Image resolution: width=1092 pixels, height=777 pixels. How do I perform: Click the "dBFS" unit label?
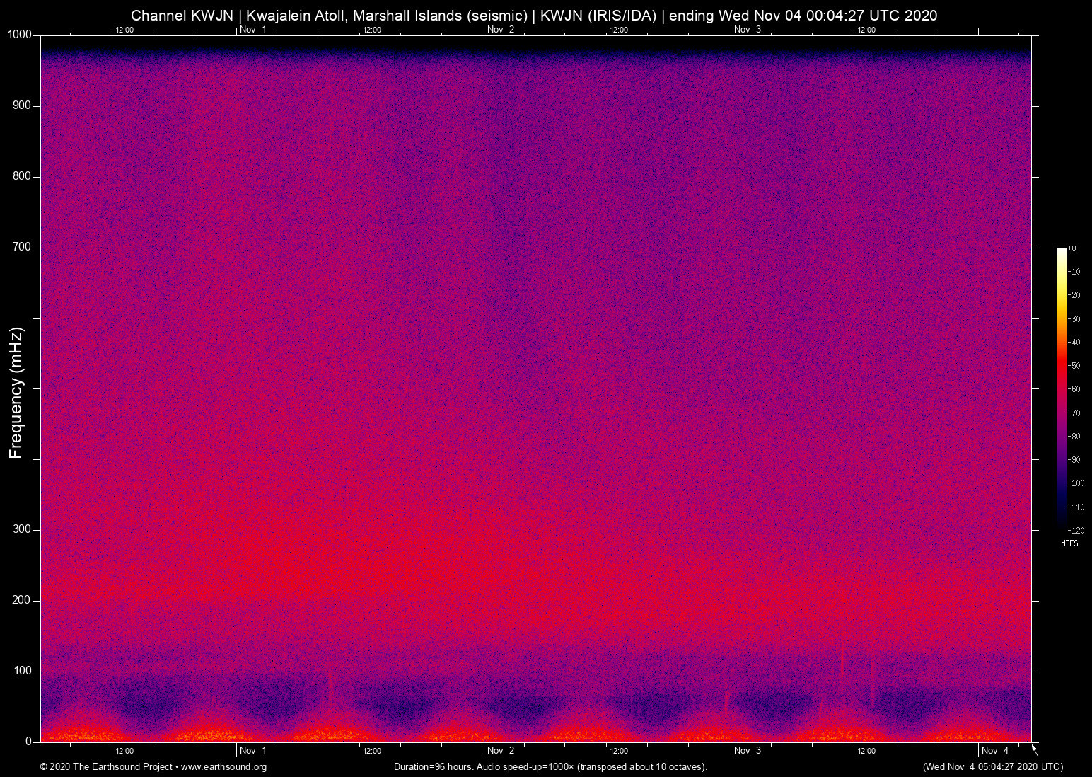[1070, 543]
